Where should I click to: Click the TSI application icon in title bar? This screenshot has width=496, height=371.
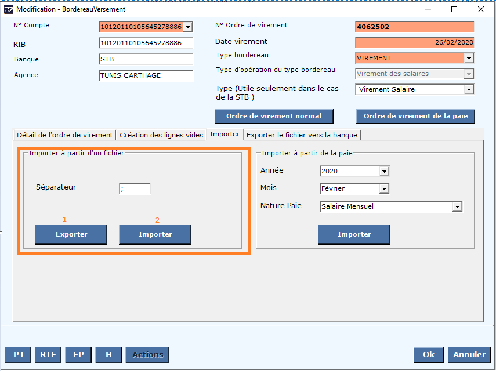click(x=8, y=9)
